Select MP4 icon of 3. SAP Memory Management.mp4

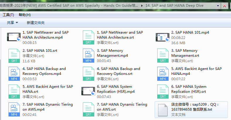88,56
